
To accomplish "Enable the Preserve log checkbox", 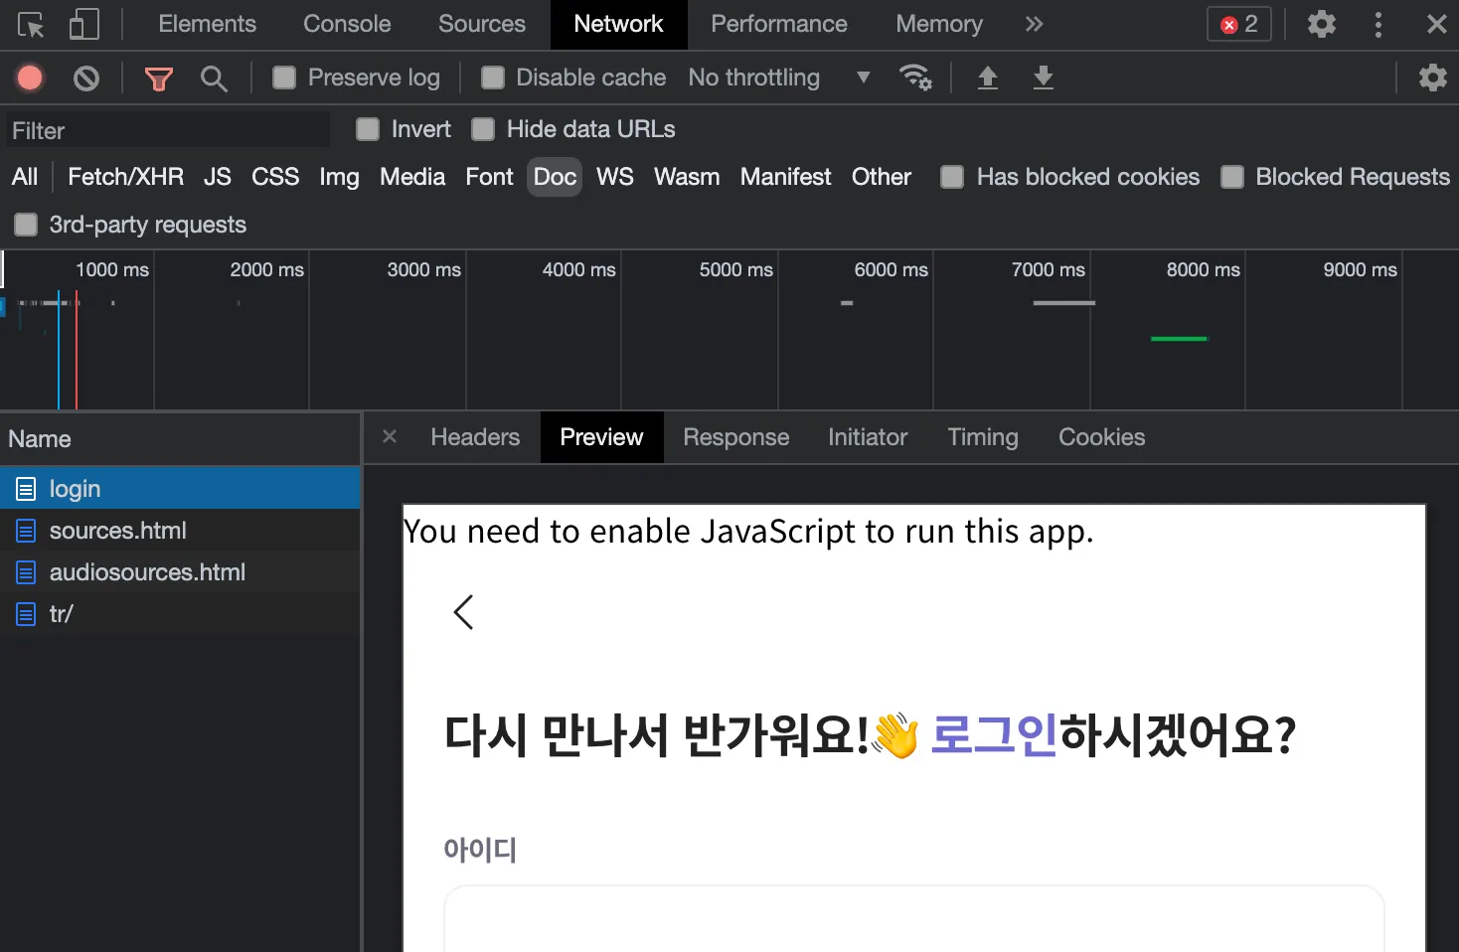I will coord(284,78).
